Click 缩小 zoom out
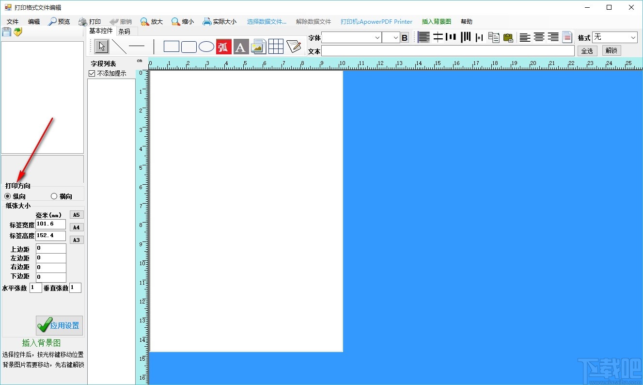The width and height of the screenshot is (643, 385). pos(183,22)
